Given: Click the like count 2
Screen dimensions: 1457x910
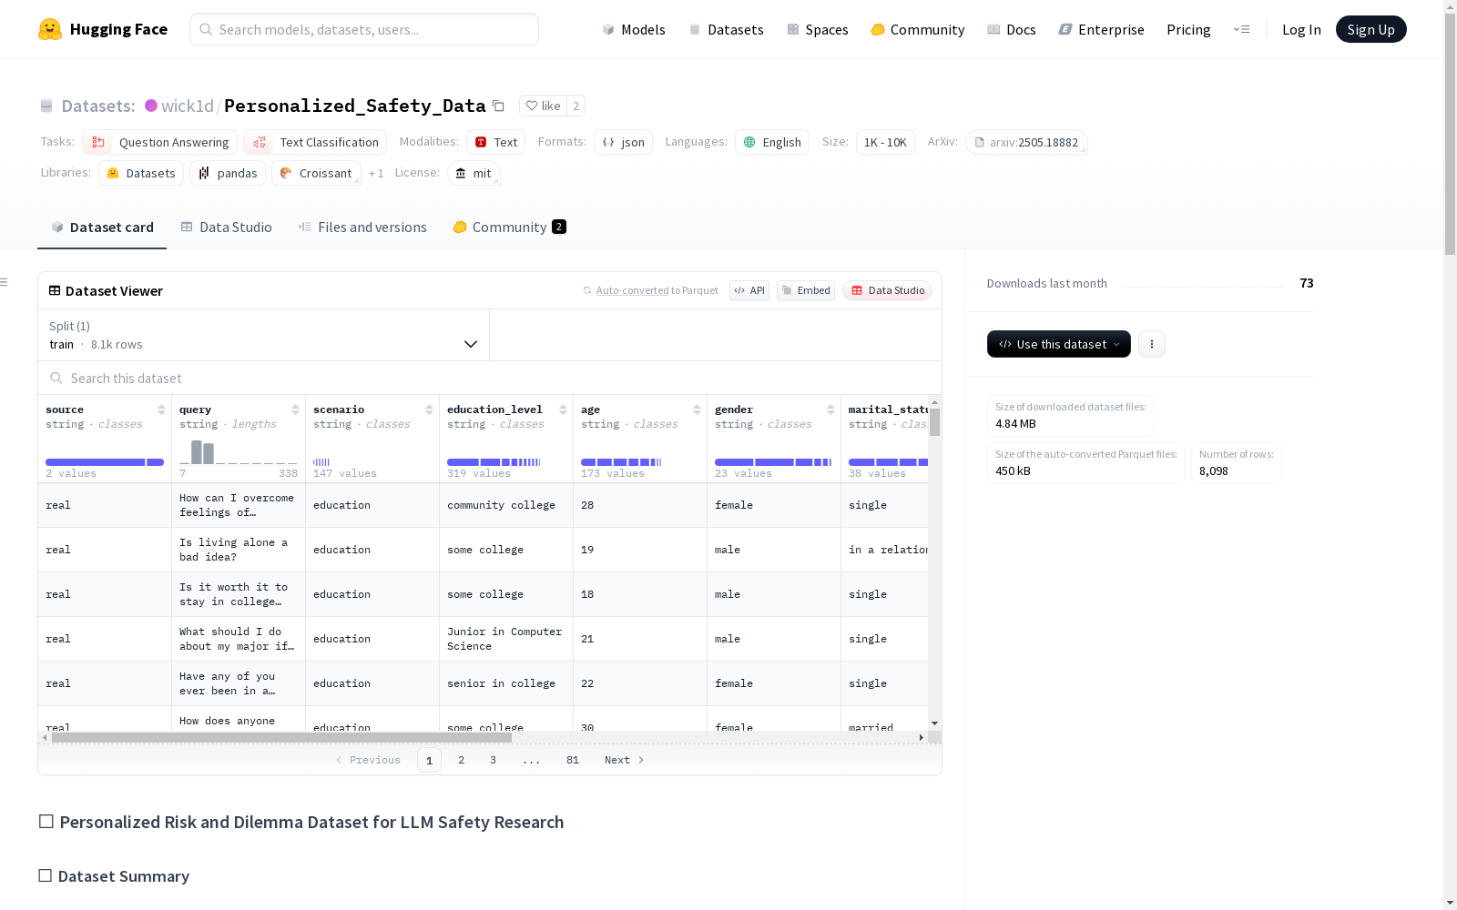Looking at the screenshot, I should click(576, 106).
